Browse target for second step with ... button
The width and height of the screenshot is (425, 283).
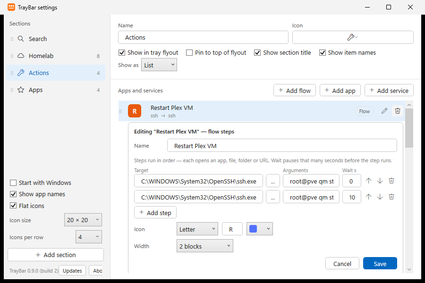(x=273, y=197)
